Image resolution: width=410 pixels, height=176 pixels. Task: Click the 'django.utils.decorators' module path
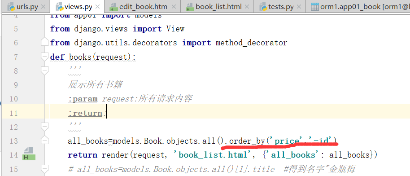pyautogui.click(x=126, y=43)
